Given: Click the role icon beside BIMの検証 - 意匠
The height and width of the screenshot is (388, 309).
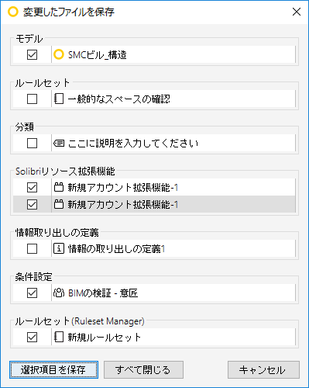Looking at the screenshot, I should [x=59, y=293].
